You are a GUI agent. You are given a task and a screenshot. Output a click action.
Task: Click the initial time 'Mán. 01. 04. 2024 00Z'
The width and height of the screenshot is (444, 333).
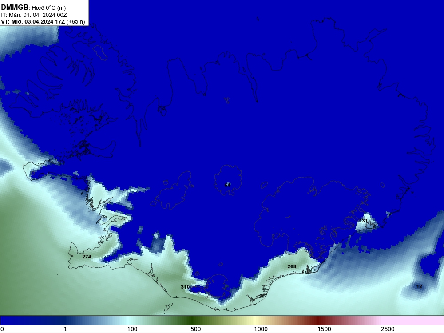[x=38, y=15]
